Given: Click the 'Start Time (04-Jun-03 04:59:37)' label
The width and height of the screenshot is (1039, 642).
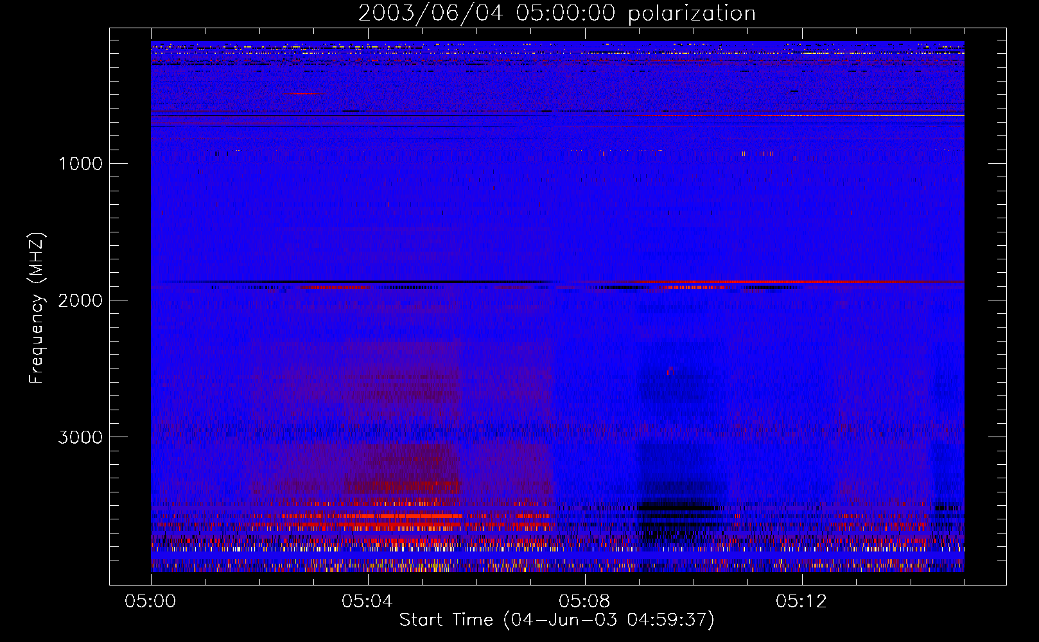Looking at the screenshot, I should click(557, 620).
